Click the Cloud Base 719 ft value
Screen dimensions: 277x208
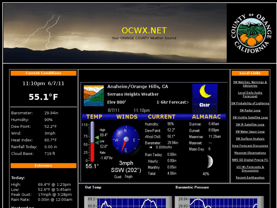point(50,153)
